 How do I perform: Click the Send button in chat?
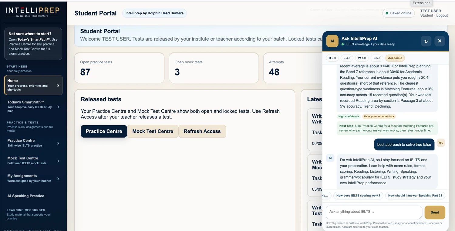435,212
